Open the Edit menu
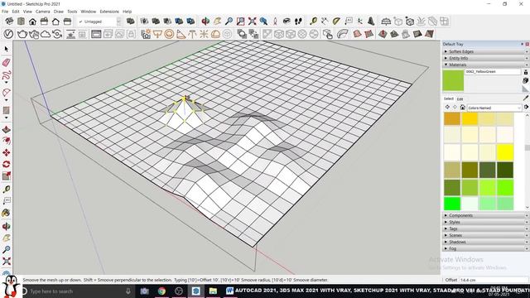Image resolution: width=530 pixels, height=298 pixels. [x=16, y=12]
